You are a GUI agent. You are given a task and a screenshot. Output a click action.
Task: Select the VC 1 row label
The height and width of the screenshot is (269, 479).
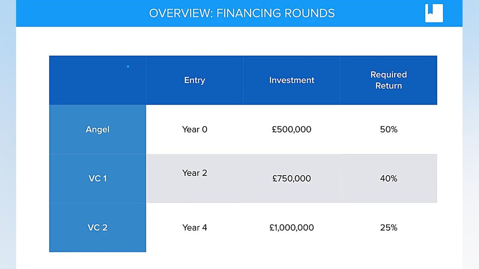[98, 178]
